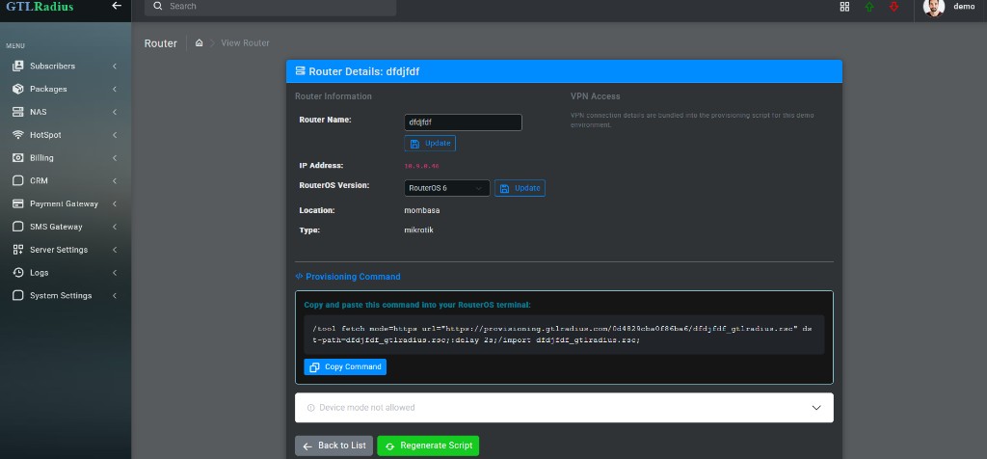Open the RouterOS Version dropdown

click(x=447, y=188)
